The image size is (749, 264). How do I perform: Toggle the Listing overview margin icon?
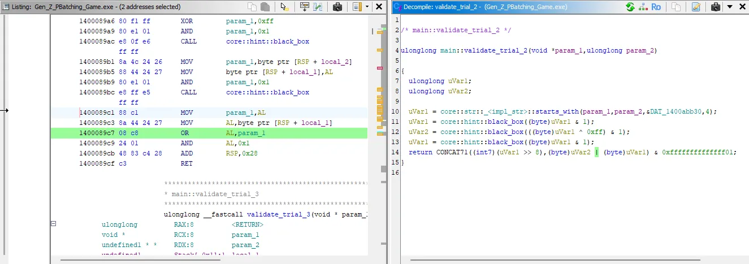[357, 7]
